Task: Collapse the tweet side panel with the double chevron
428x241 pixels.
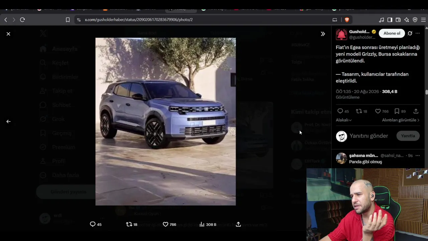Action: (323, 34)
